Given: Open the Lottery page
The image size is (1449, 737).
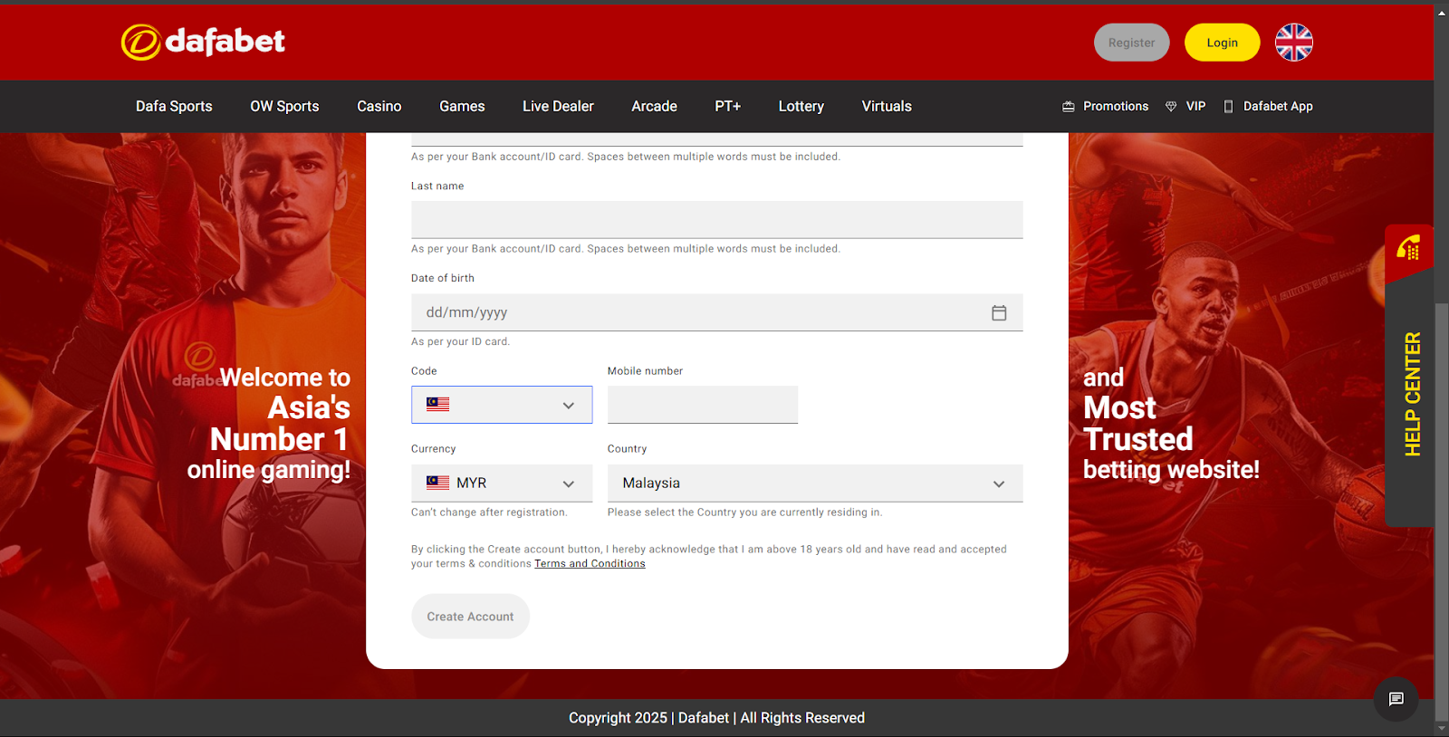Looking at the screenshot, I should tap(801, 106).
